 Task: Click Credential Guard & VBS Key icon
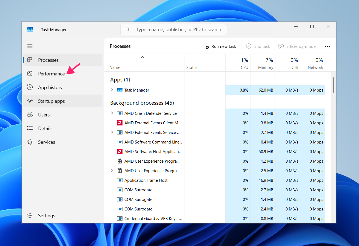point(119,218)
